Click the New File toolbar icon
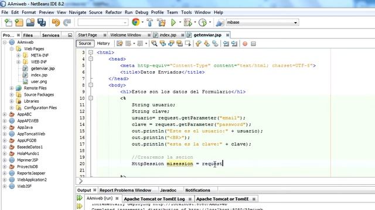Viewport: 375px width, 210px height. coord(9,22)
